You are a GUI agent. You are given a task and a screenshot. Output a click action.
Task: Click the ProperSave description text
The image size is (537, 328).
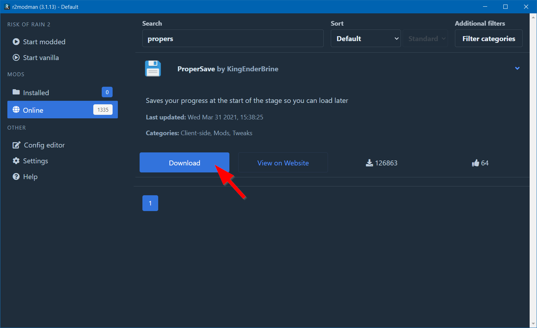click(247, 101)
